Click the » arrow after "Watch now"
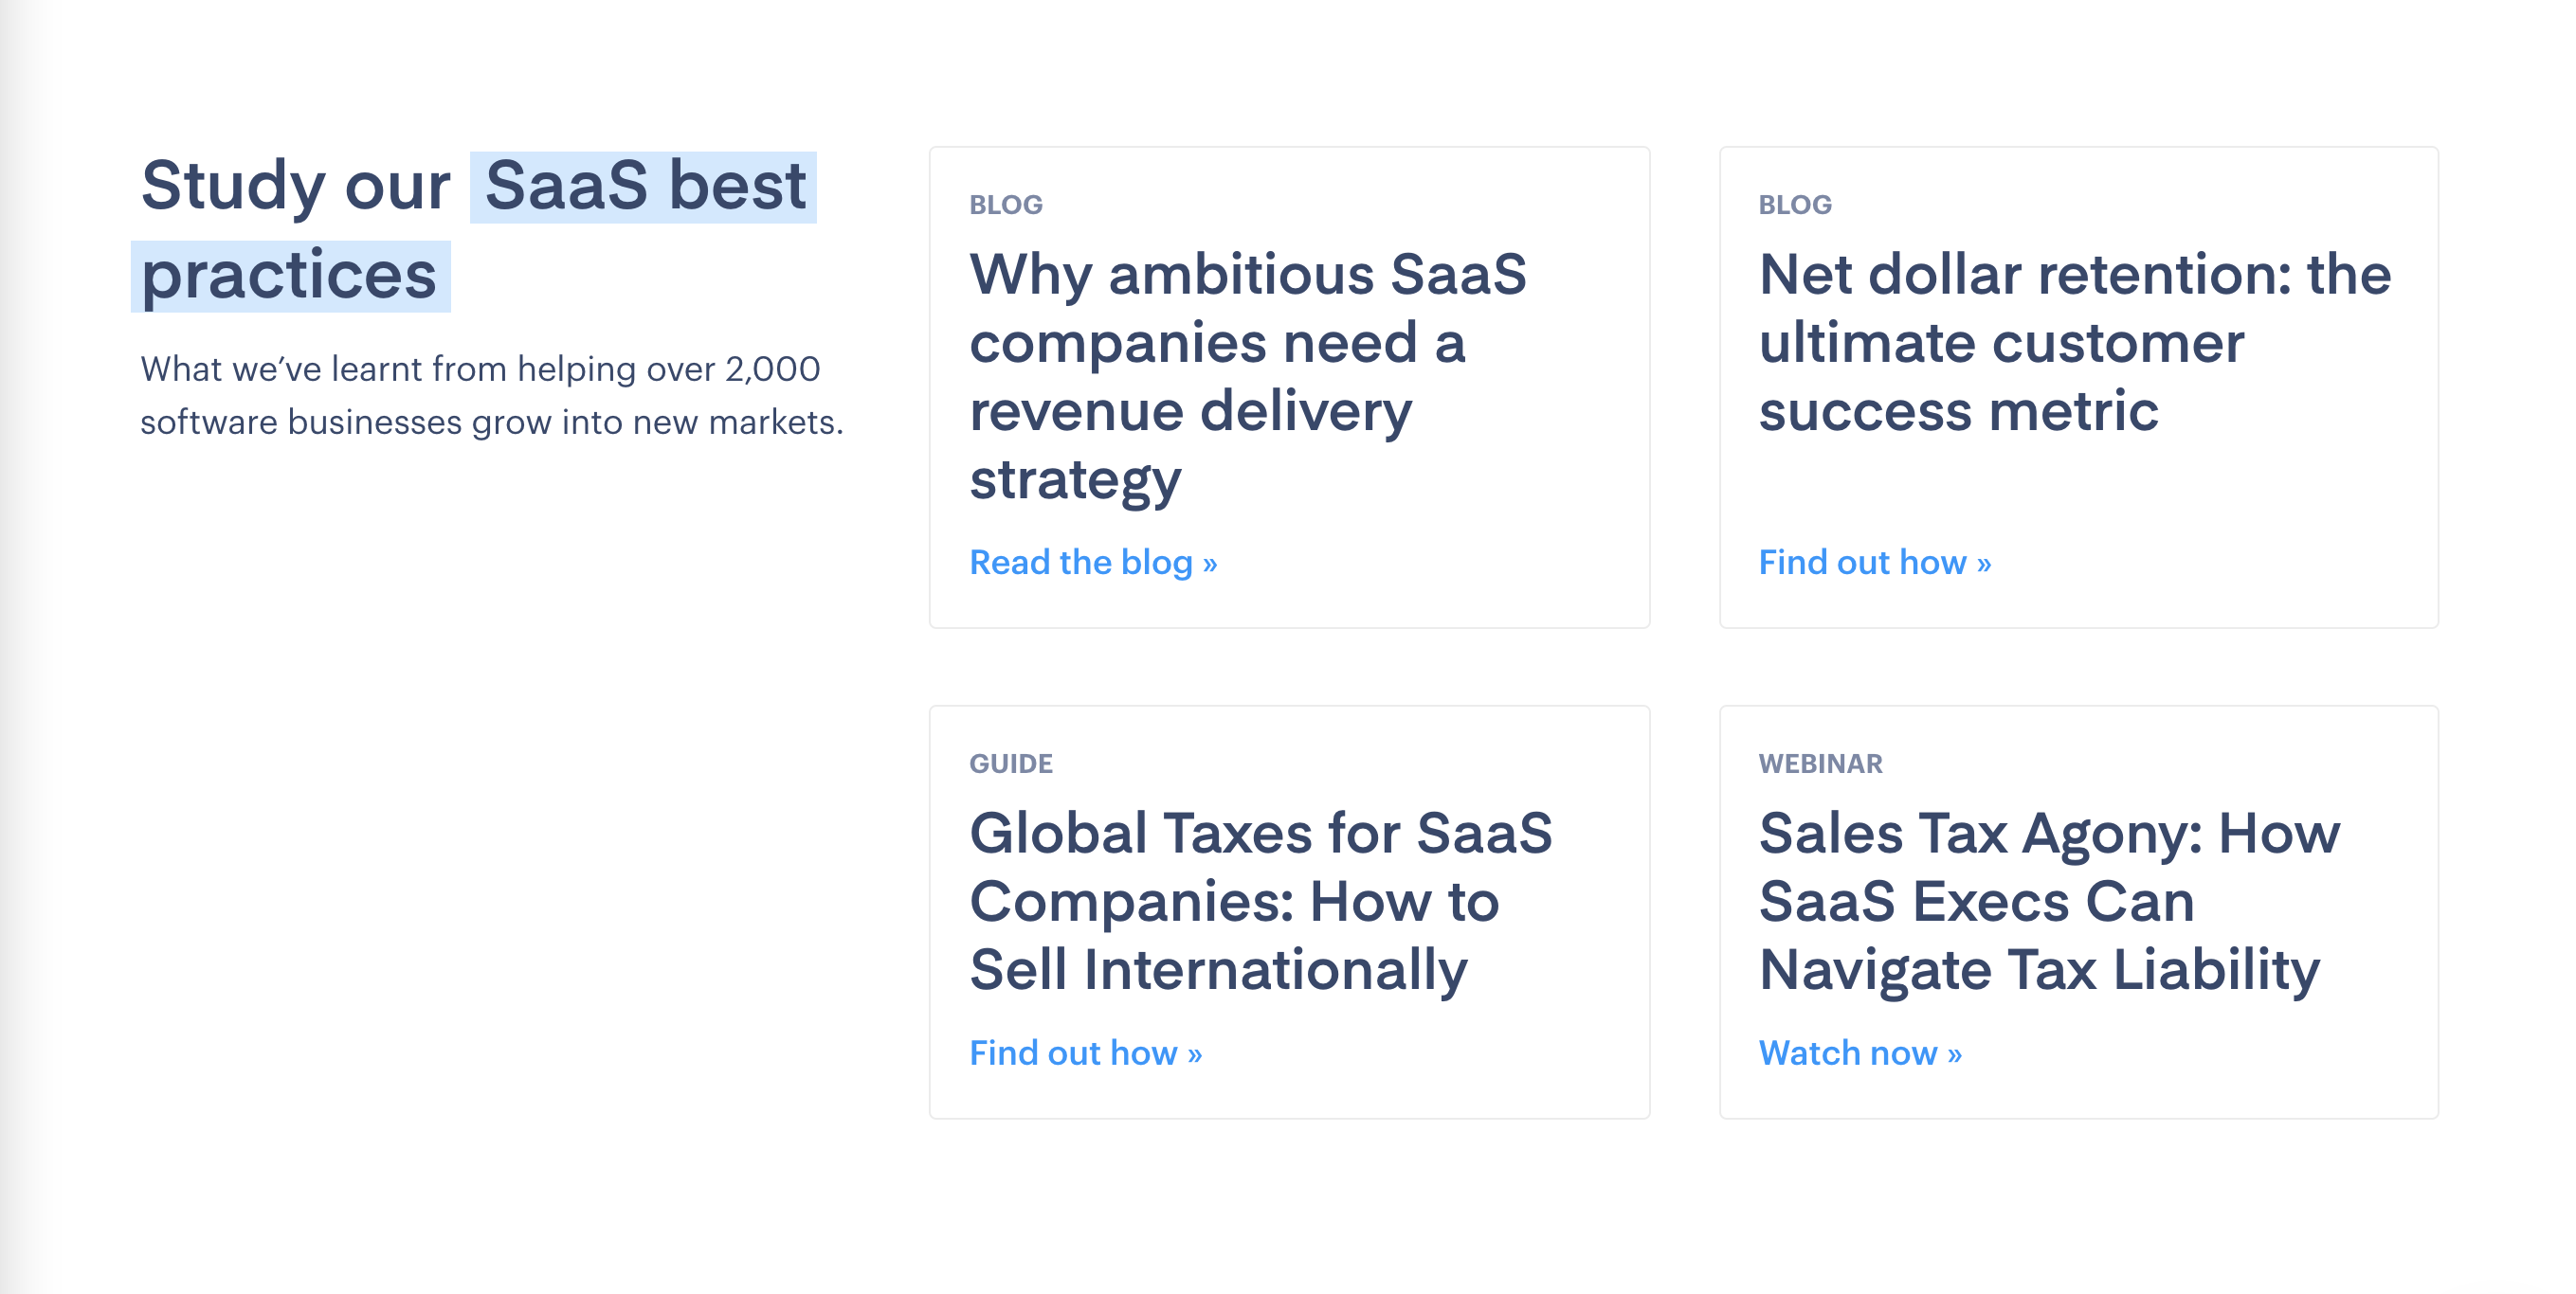Screen dimensions: 2576x1294 (1954, 1055)
